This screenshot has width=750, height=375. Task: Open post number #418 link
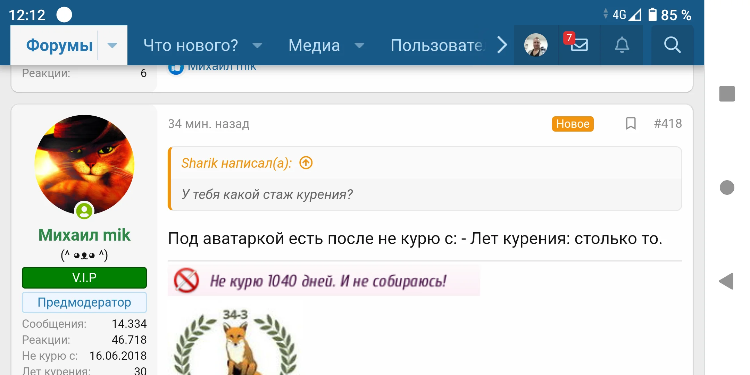tap(667, 124)
